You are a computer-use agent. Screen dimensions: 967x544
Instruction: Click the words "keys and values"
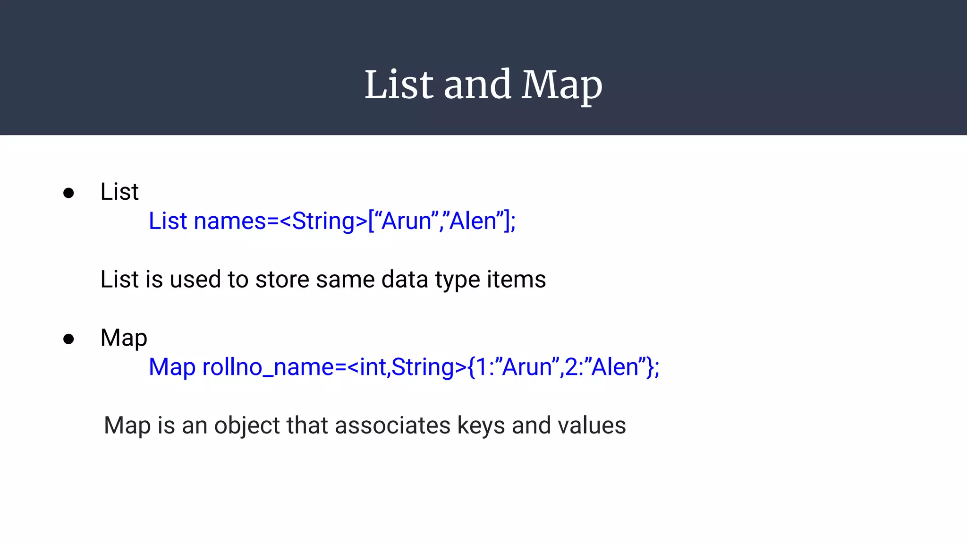(x=542, y=425)
